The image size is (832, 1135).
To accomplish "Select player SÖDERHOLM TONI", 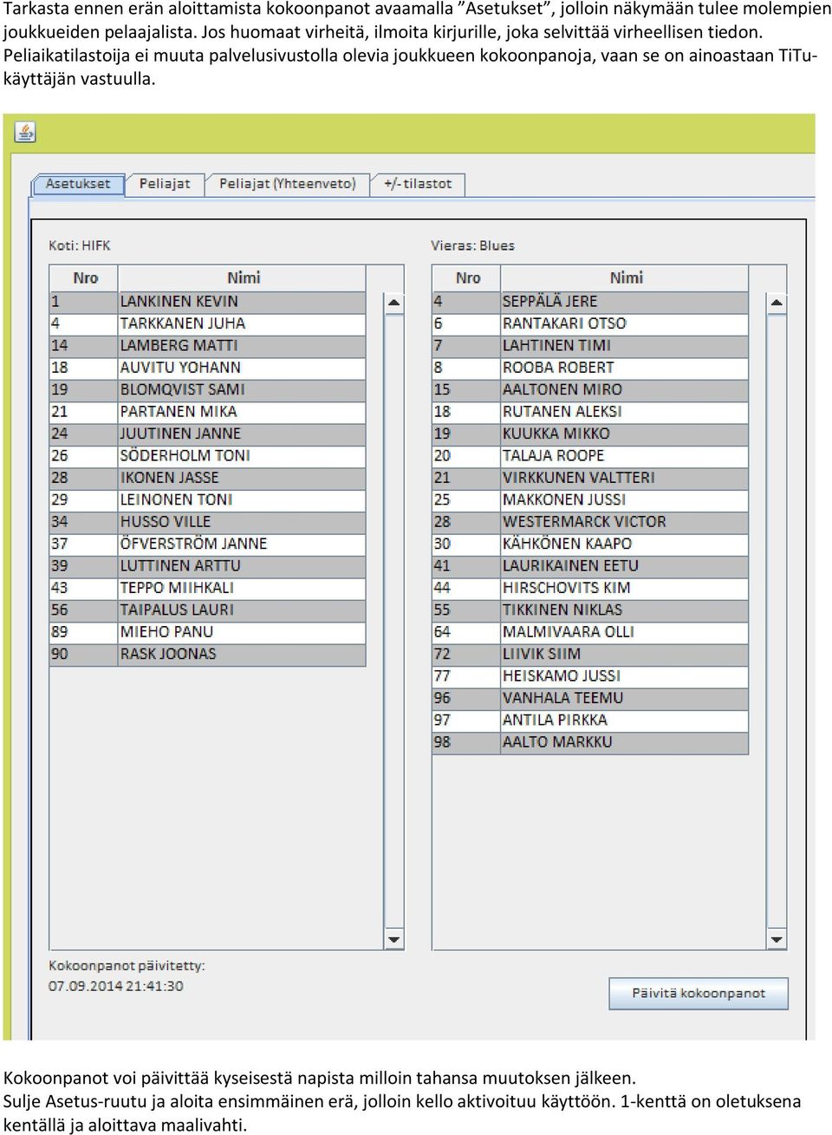I will 208,456.
